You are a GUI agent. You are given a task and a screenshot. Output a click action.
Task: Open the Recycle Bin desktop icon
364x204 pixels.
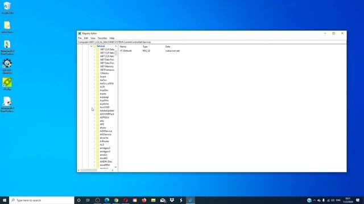point(7,7)
